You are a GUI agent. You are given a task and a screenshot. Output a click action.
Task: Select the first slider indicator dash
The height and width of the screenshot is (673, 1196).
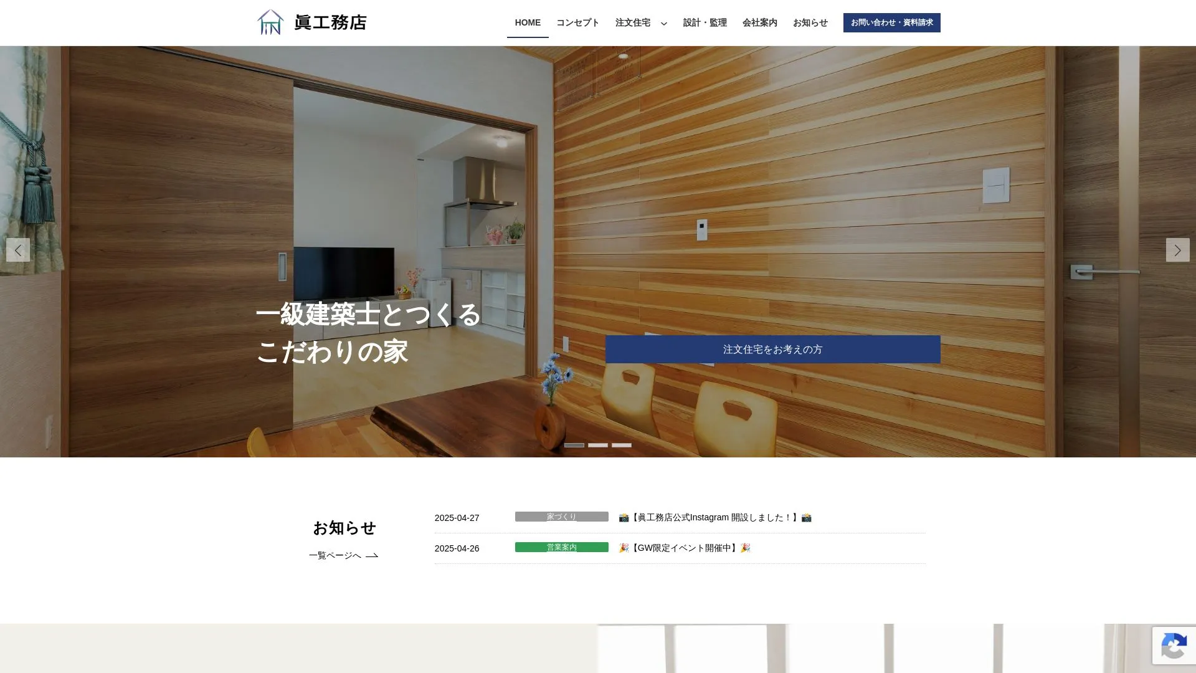(x=574, y=445)
